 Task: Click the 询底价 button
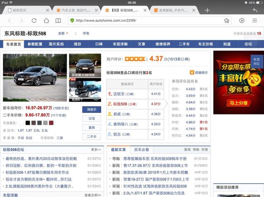[x=92, y=110]
